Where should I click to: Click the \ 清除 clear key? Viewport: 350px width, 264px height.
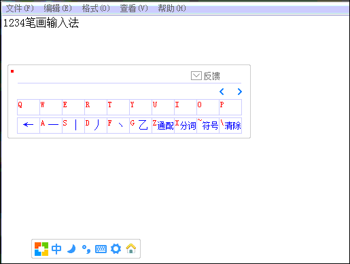(x=230, y=126)
